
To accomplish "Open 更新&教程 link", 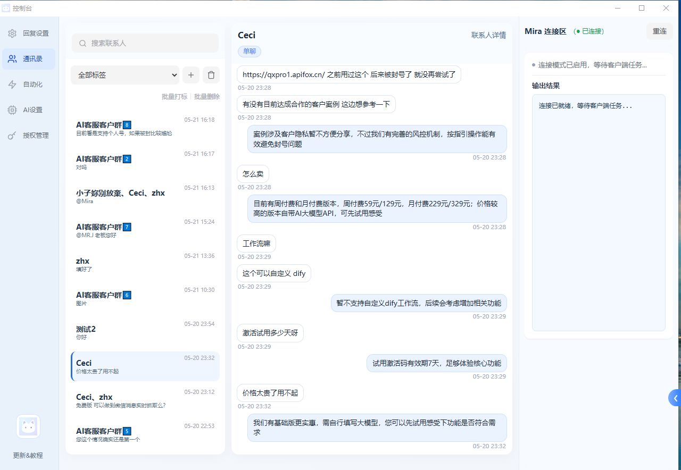I will pos(28,456).
